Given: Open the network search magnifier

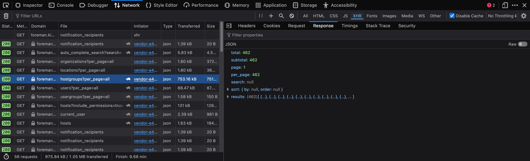Looking at the screenshot, I should point(281,16).
